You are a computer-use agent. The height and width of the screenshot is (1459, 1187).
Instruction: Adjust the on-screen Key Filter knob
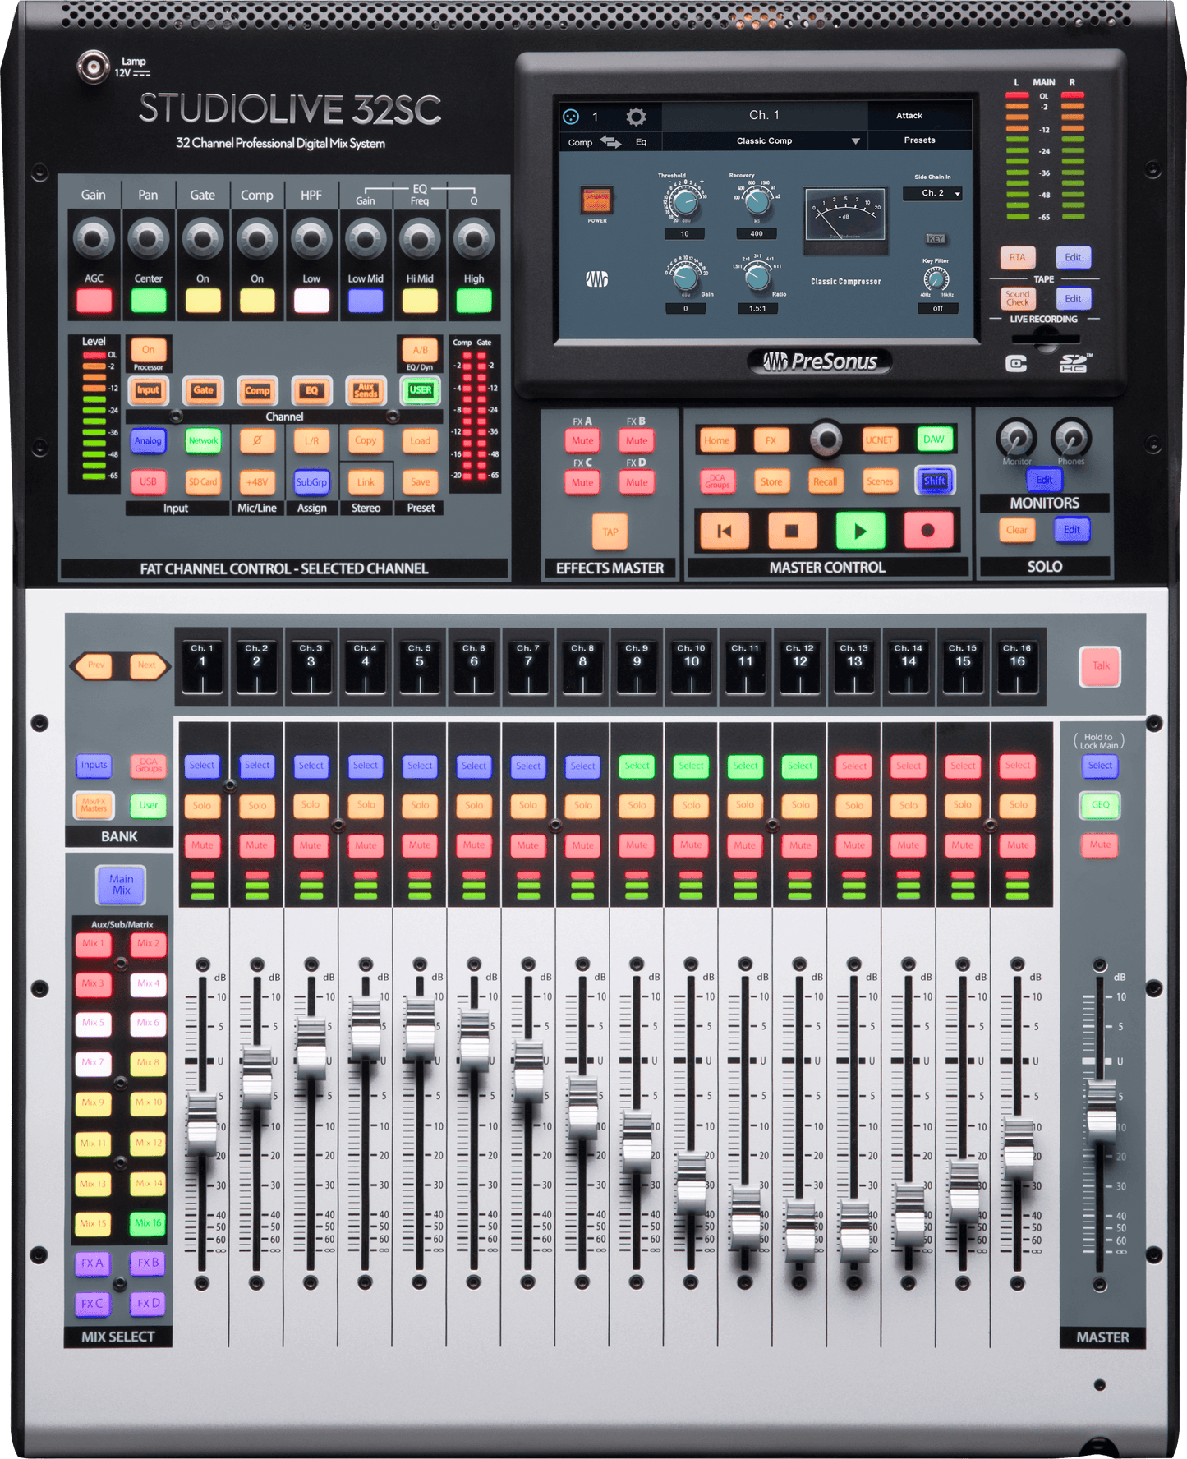click(x=936, y=279)
